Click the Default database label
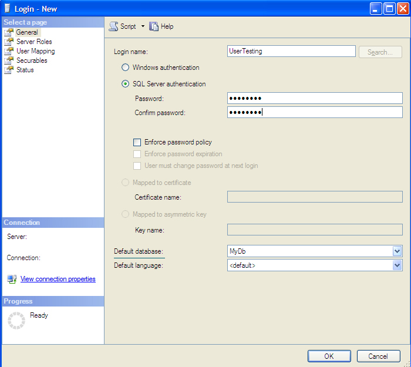411x367 pixels. [139, 251]
